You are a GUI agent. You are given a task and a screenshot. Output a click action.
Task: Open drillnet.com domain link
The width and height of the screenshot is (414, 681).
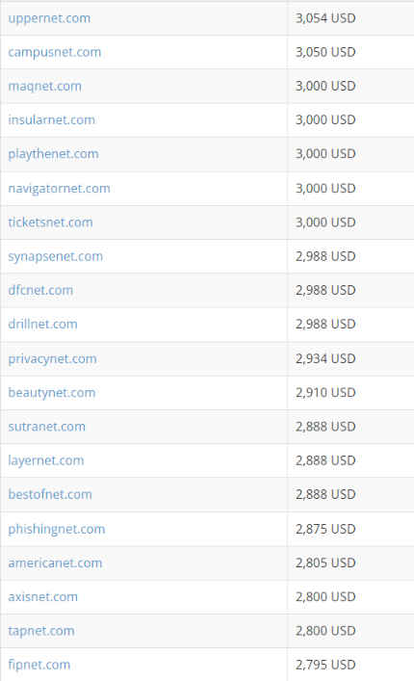coord(42,324)
